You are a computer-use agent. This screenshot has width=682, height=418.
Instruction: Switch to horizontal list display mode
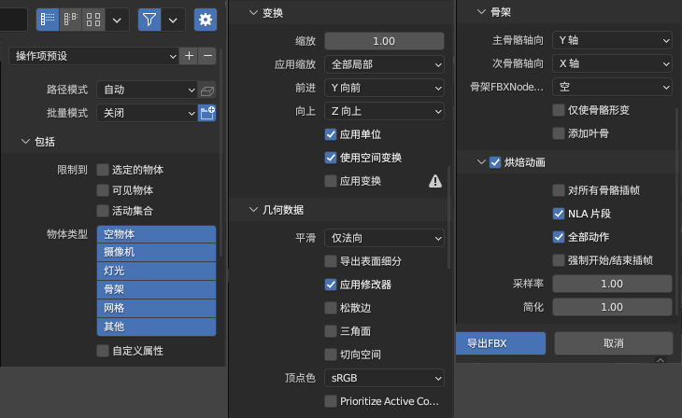tap(70, 20)
